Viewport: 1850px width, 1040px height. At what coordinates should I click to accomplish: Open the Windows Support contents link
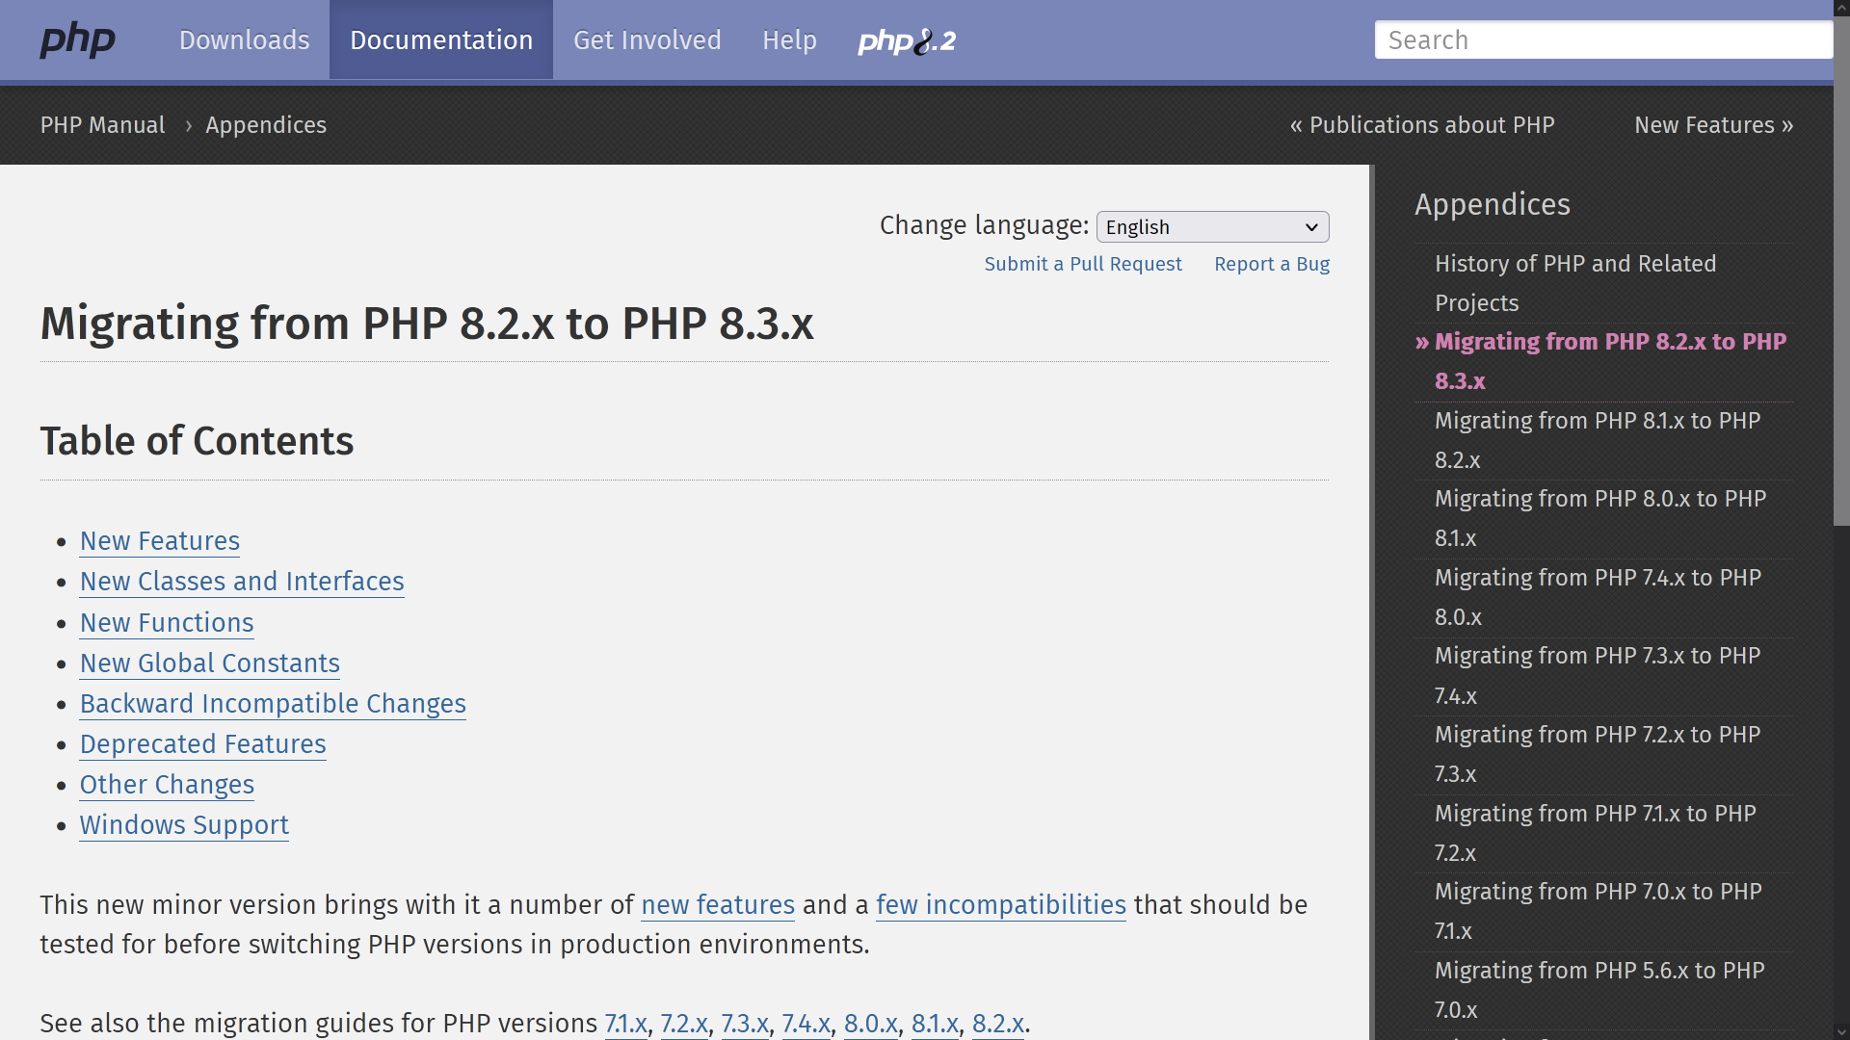coord(184,825)
